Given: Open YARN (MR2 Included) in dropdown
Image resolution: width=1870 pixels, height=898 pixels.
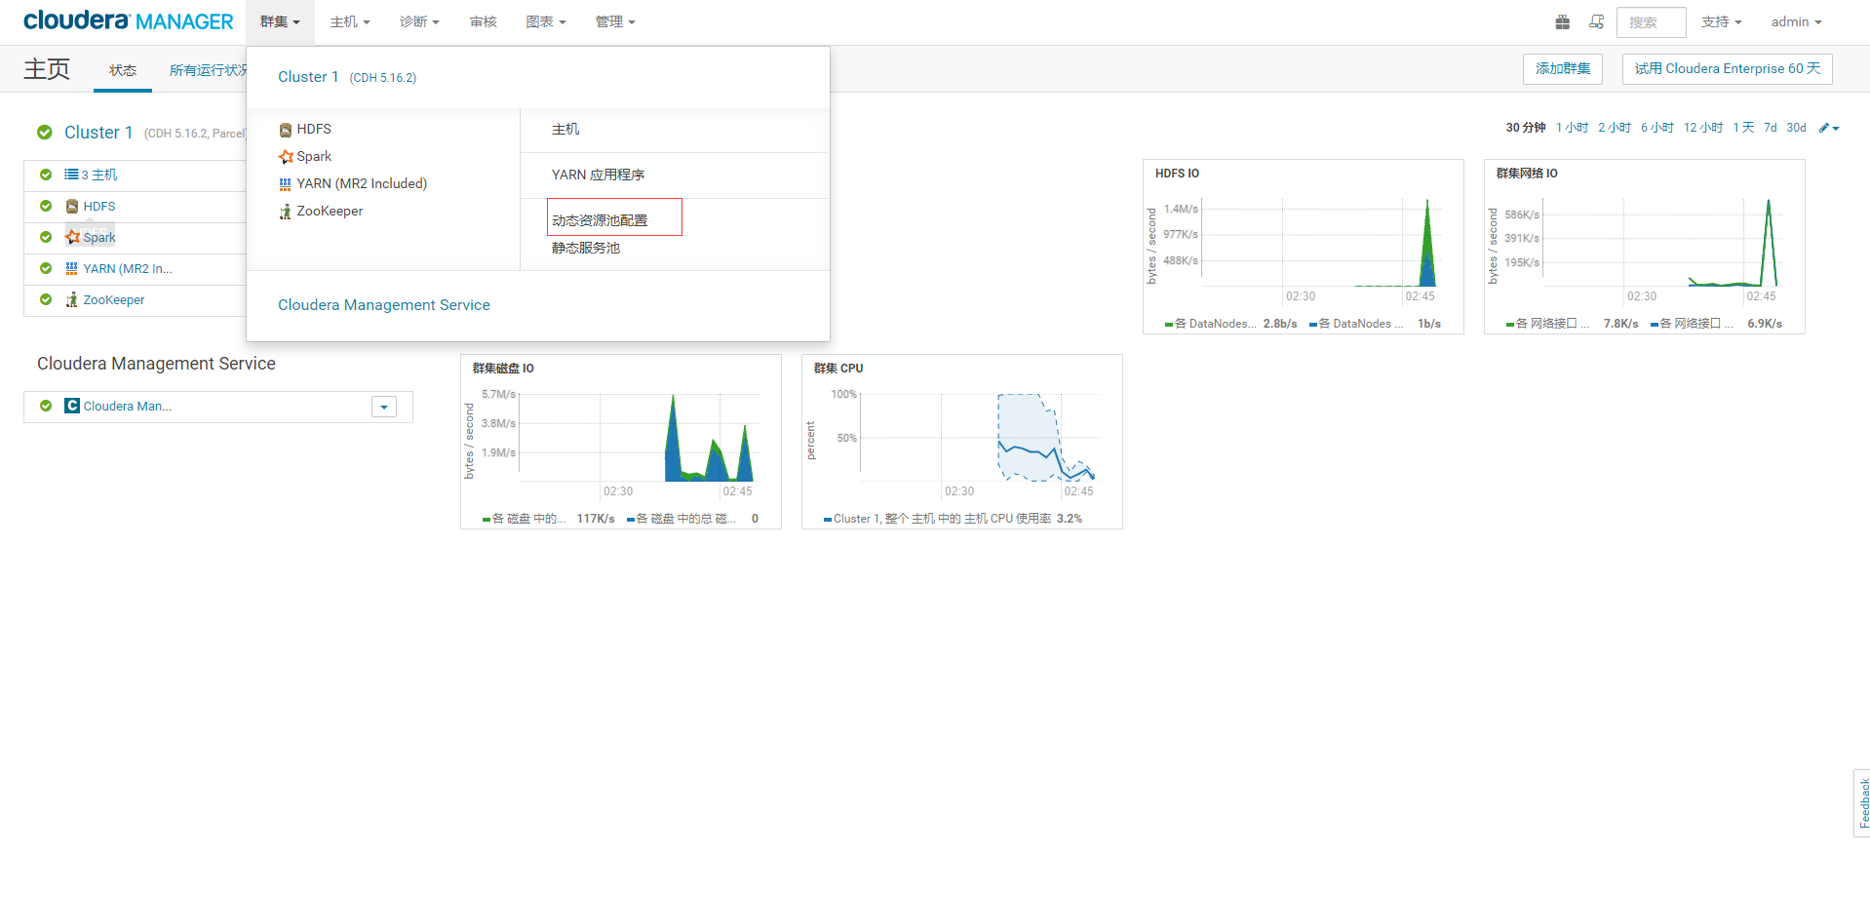Looking at the screenshot, I should (x=362, y=183).
